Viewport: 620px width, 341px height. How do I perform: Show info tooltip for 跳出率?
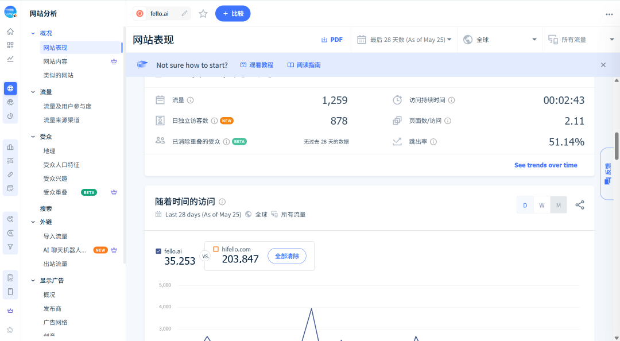[433, 142]
